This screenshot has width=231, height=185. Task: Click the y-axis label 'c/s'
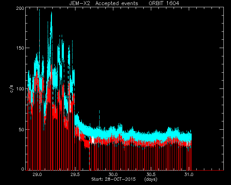pyautogui.click(x=12, y=89)
